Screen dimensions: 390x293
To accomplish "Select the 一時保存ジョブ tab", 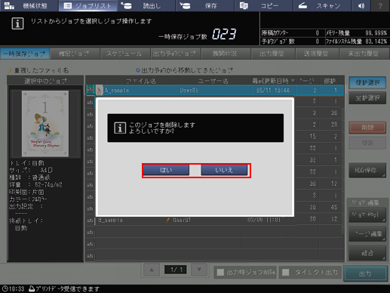I will click(x=25, y=54).
